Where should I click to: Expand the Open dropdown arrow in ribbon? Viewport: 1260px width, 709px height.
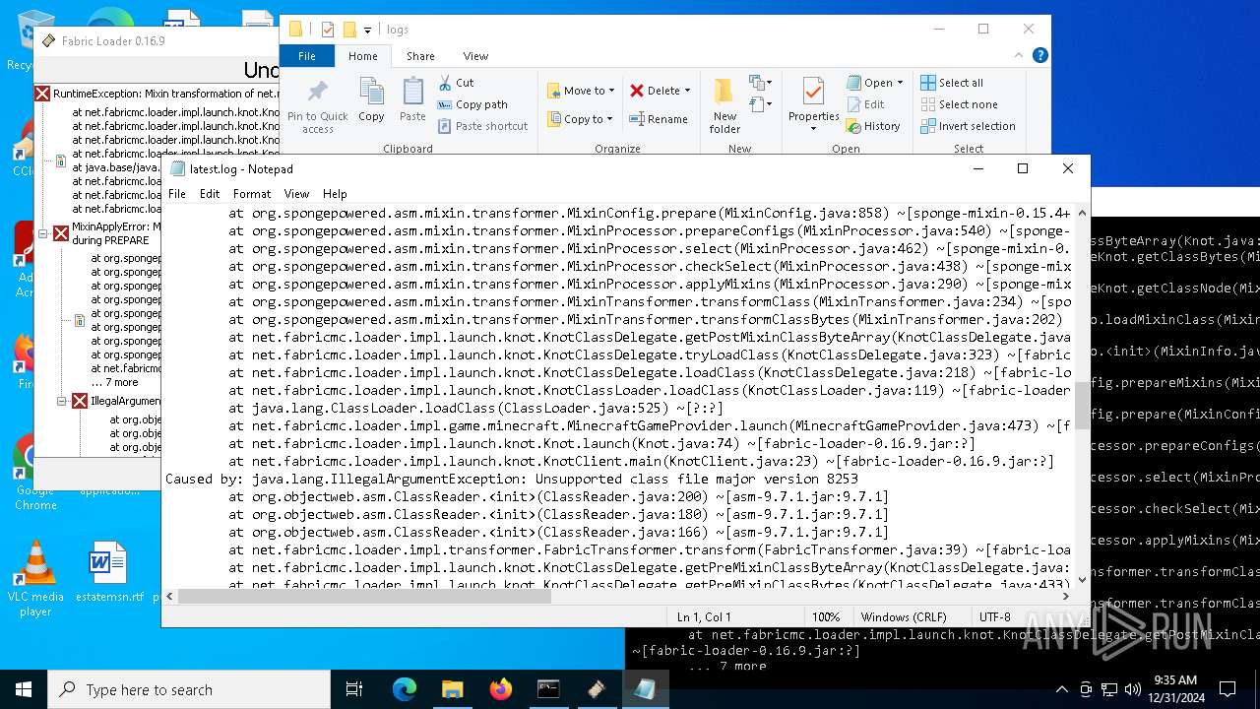click(x=900, y=83)
